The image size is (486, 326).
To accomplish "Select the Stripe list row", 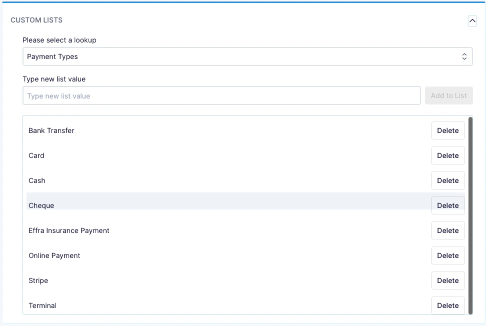I will (200, 280).
